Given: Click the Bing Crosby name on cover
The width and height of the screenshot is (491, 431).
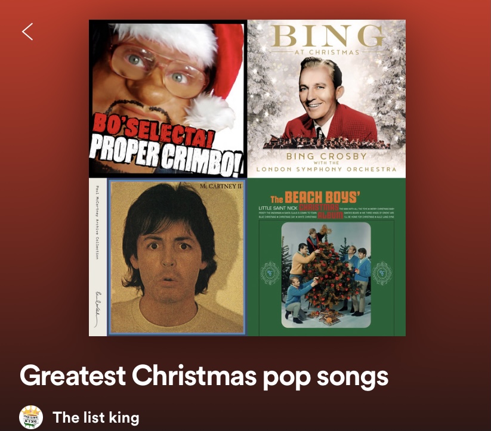Looking at the screenshot, I should point(326,156).
